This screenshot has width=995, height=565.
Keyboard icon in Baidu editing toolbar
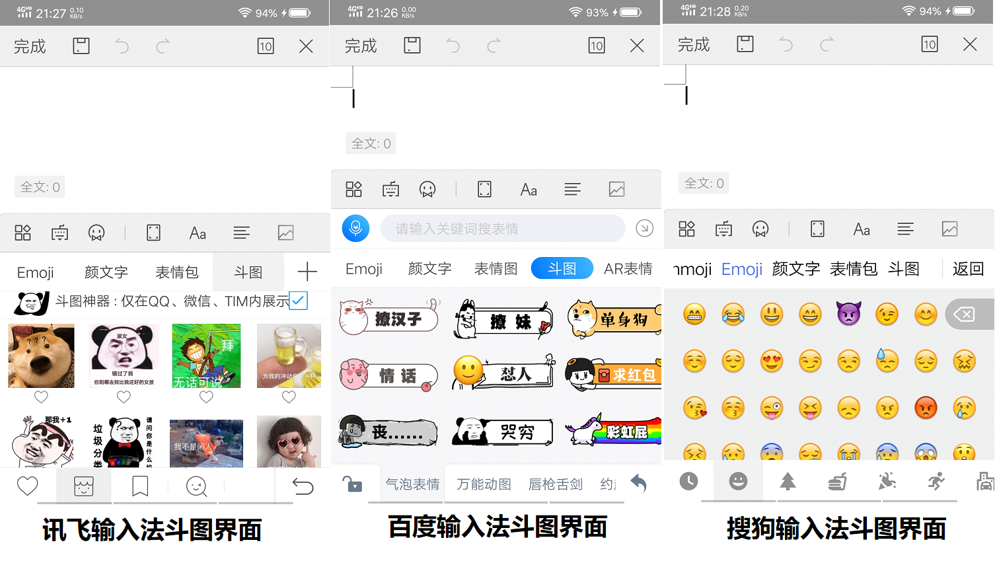pyautogui.click(x=391, y=190)
